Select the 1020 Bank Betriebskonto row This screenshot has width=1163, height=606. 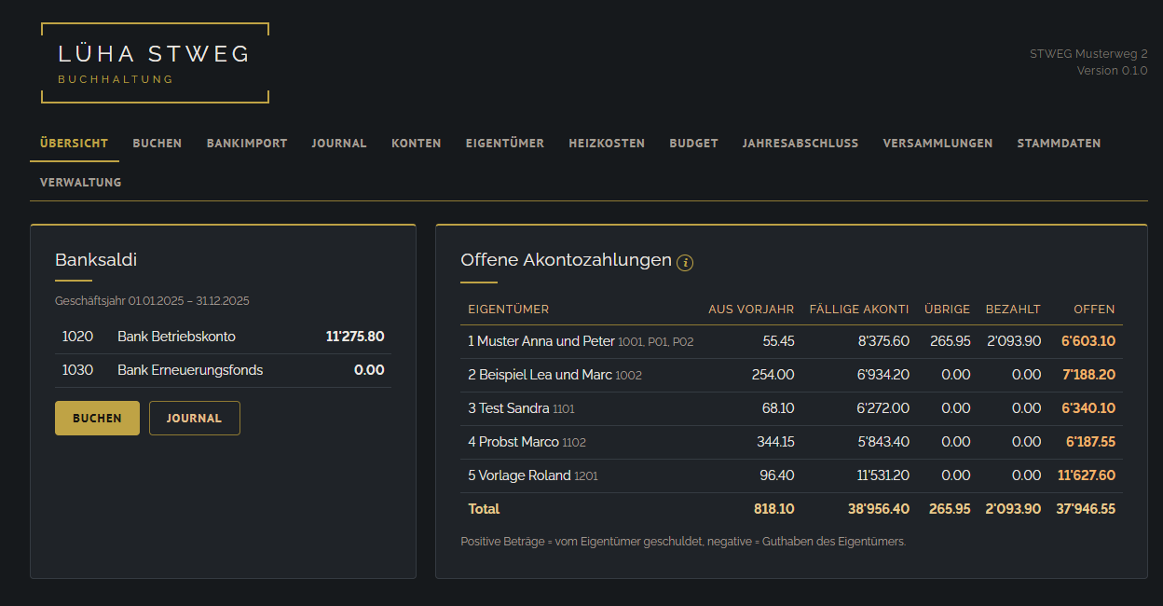[x=223, y=337]
